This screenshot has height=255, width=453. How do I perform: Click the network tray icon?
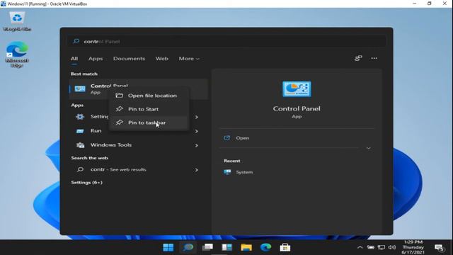[x=382, y=247]
